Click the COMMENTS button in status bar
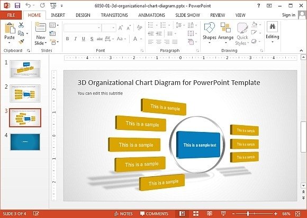This screenshot has height=218, width=307. tap(154, 214)
